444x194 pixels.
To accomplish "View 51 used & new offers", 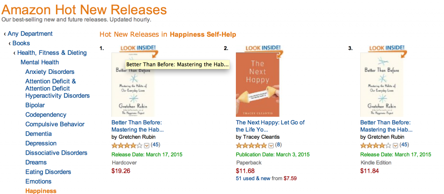I will [x=253, y=178].
